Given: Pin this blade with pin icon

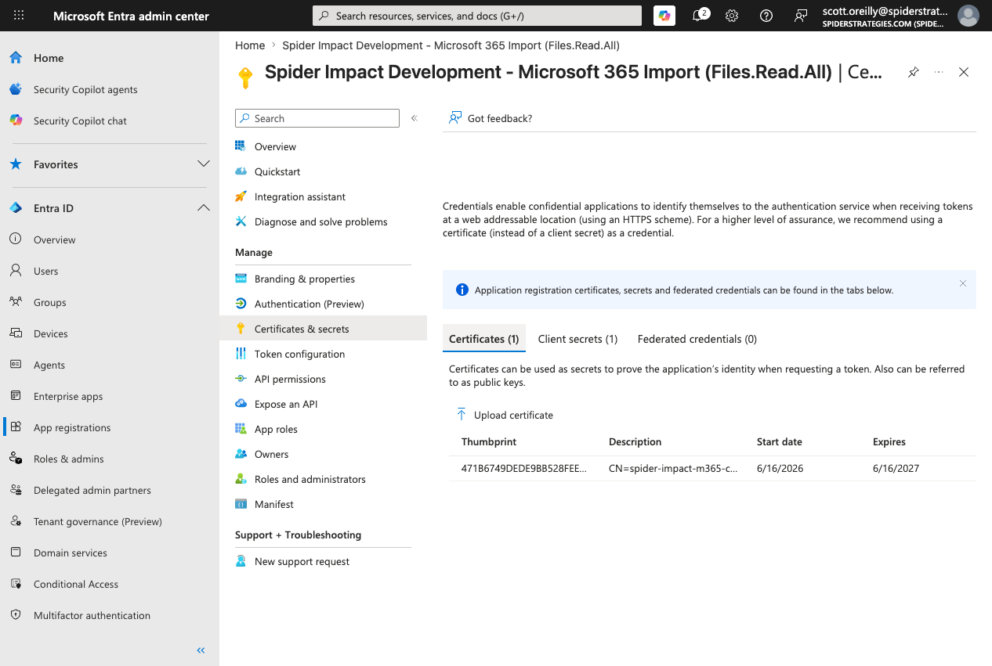Looking at the screenshot, I should click(x=914, y=72).
